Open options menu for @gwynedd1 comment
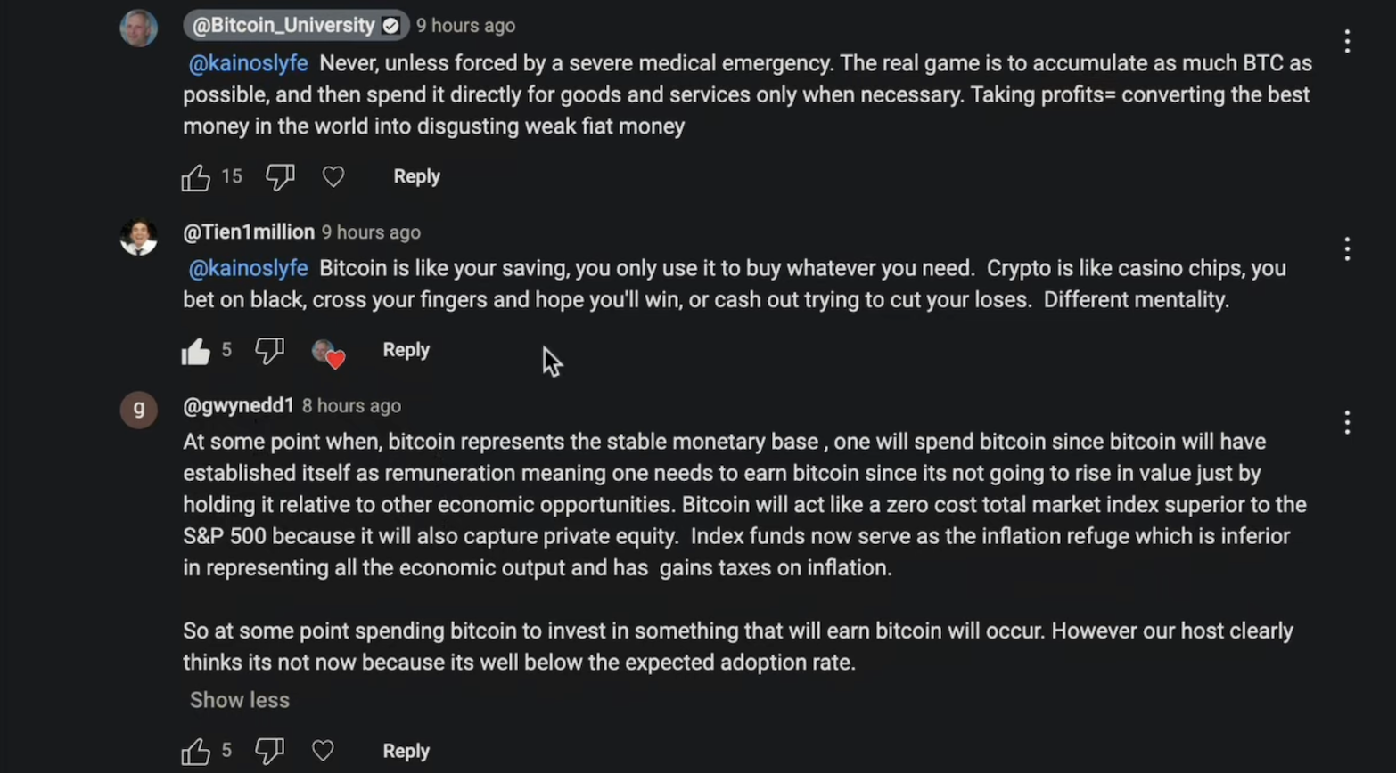 [1347, 422]
